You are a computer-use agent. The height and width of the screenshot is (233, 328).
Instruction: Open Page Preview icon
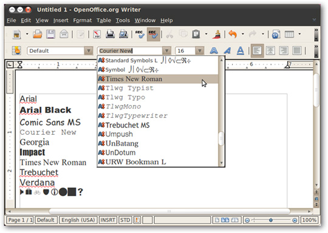pyautogui.click(x=123, y=34)
